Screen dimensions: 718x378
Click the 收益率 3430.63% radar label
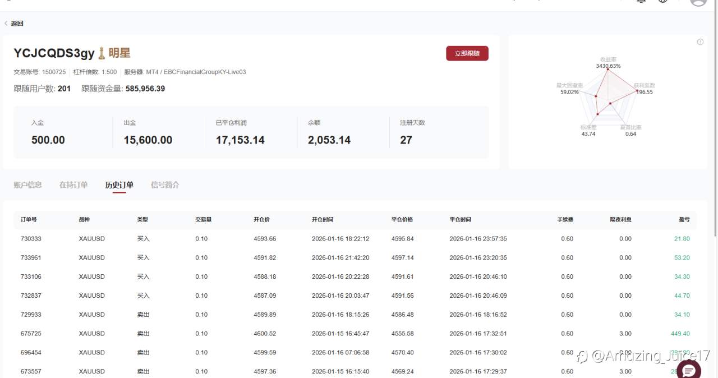(x=608, y=62)
